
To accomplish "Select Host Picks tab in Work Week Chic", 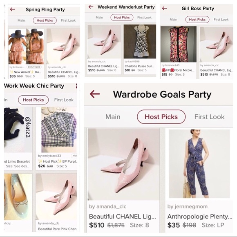I will [x=33, y=100].
